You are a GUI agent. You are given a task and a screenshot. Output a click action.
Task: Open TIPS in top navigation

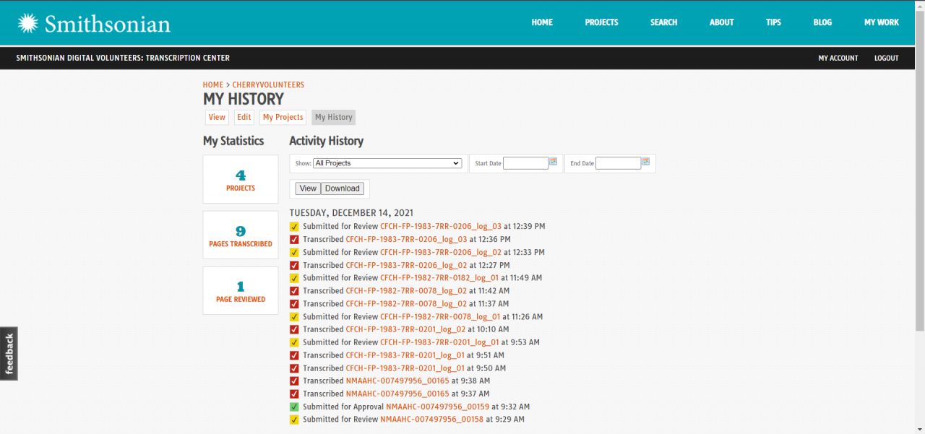click(773, 22)
